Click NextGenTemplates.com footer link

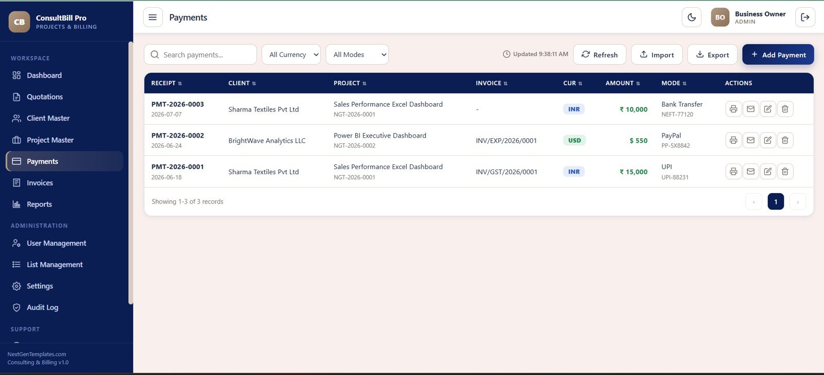(x=37, y=354)
